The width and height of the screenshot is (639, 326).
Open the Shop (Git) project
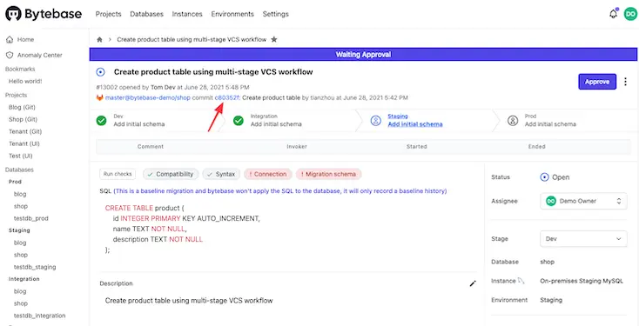pos(23,119)
